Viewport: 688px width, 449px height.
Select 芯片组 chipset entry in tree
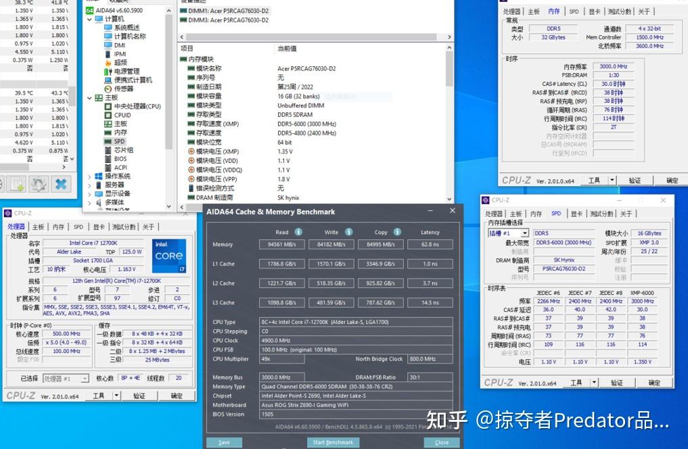pyautogui.click(x=119, y=150)
